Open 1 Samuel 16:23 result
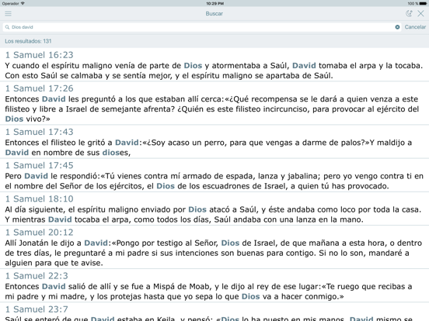This screenshot has height=321, width=429. click(214, 64)
